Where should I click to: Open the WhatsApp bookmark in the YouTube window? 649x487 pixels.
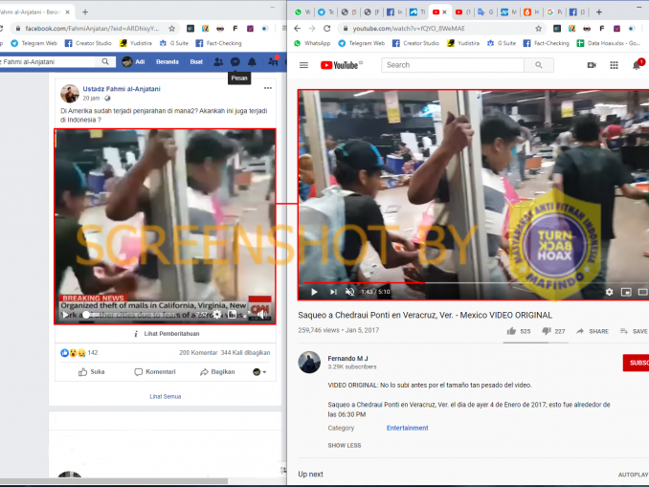click(312, 43)
